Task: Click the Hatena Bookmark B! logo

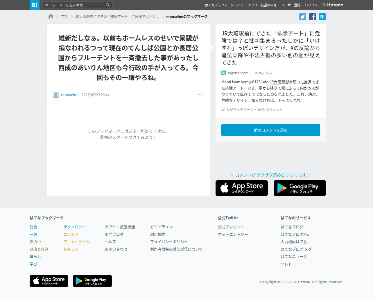Action: pyautogui.click(x=35, y=5)
